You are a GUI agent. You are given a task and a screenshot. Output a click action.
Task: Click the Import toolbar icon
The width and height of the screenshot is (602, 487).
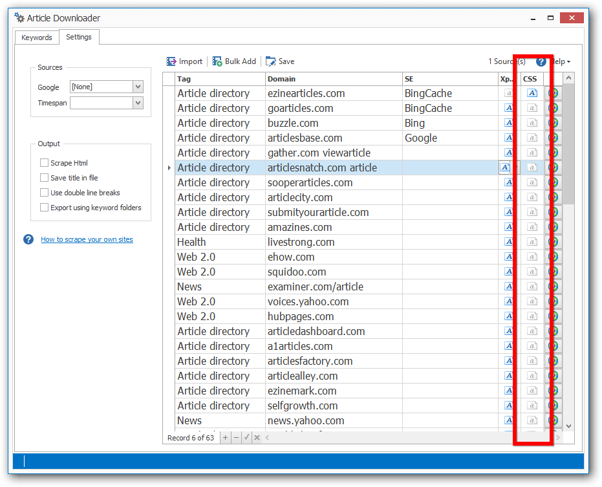pyautogui.click(x=171, y=61)
